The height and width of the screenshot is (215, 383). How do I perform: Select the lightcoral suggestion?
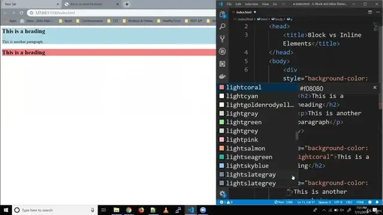pyautogui.click(x=257, y=87)
